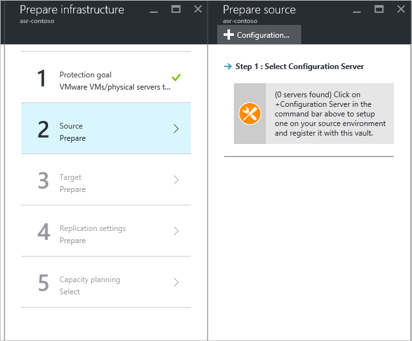Image resolution: width=412 pixels, height=341 pixels.
Task: Click the orange tools icon in notice
Action: click(x=249, y=114)
